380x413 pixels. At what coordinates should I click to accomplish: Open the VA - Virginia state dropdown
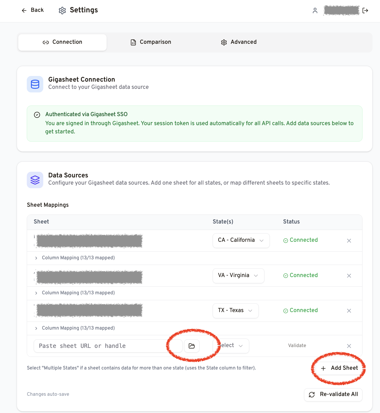238,276
